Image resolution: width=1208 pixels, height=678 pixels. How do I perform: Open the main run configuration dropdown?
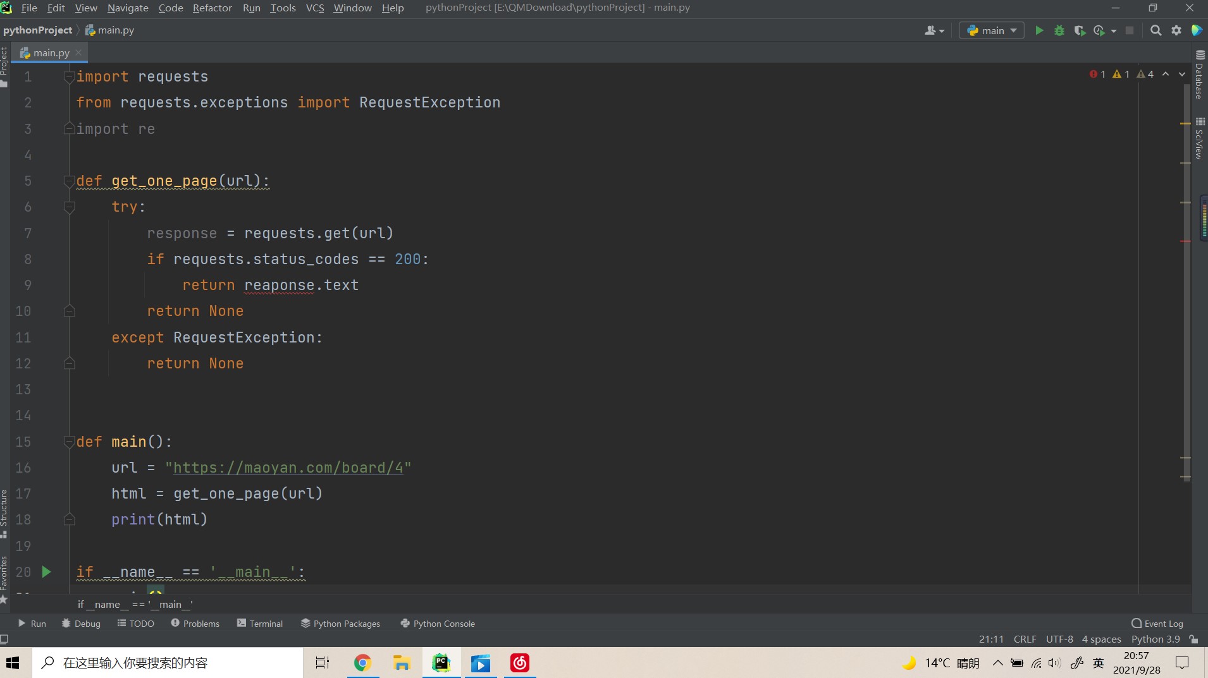point(992,30)
